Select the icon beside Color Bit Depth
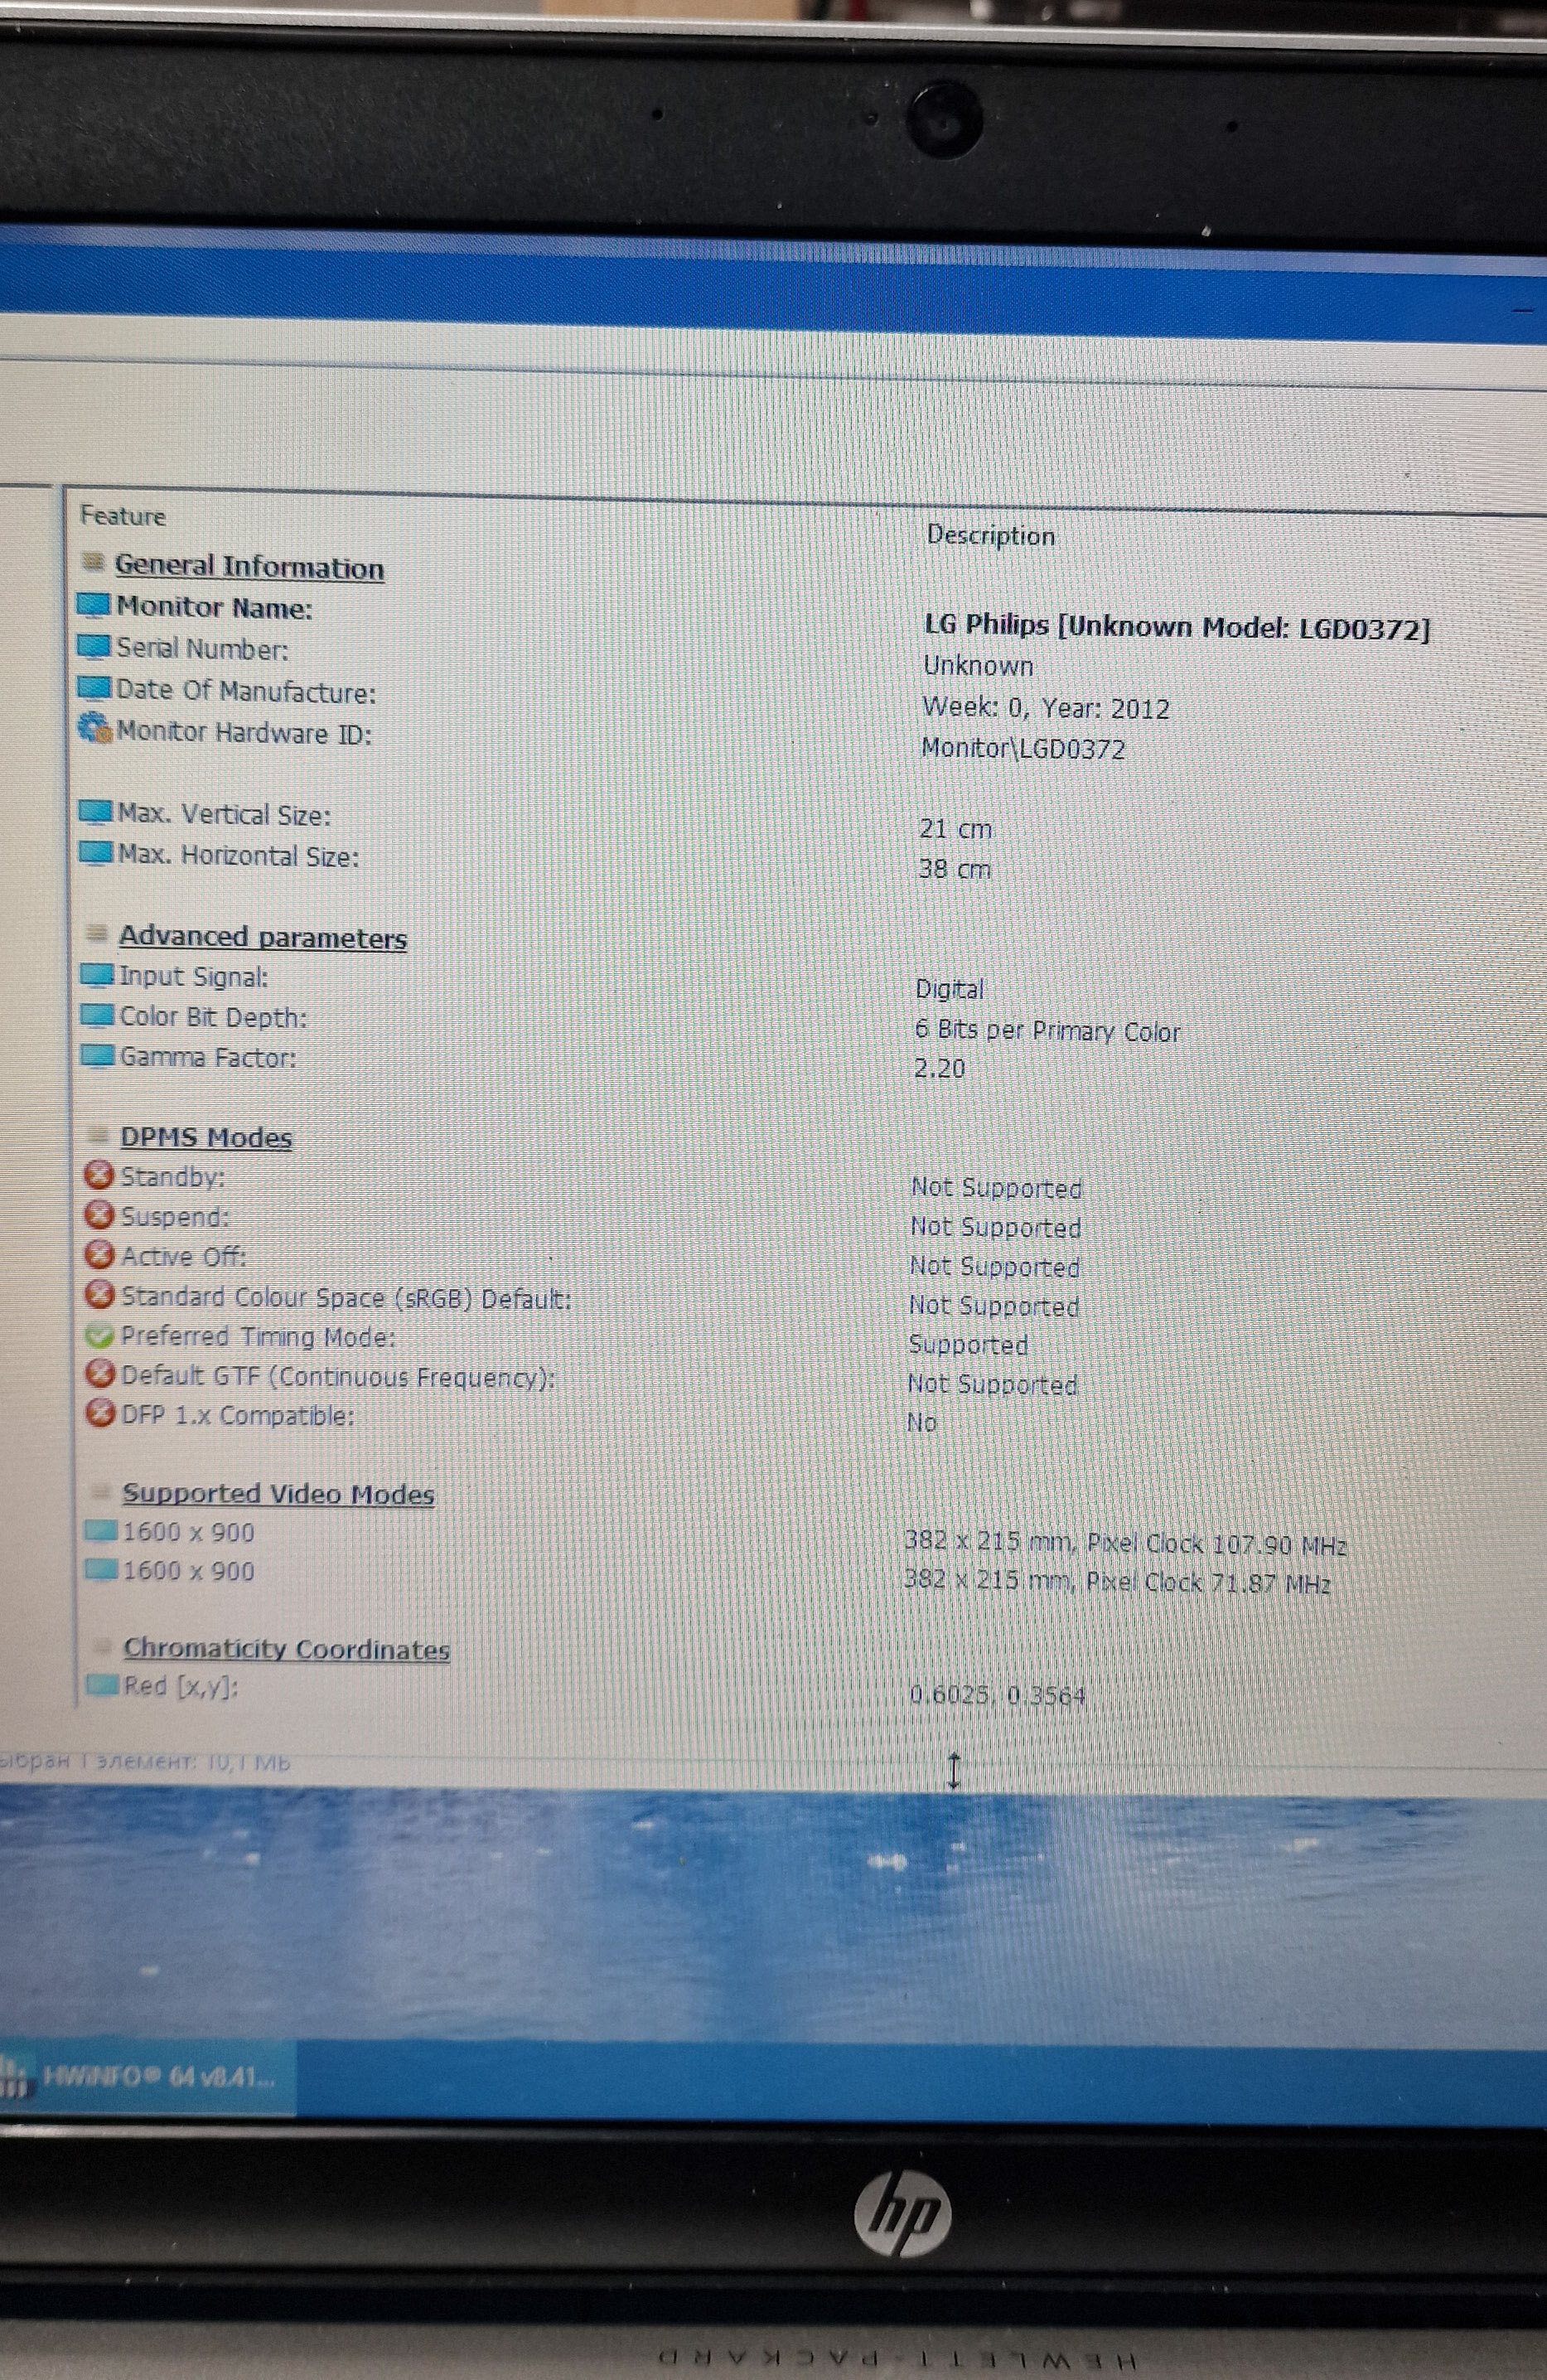This screenshot has width=1547, height=2380. click(x=98, y=1015)
